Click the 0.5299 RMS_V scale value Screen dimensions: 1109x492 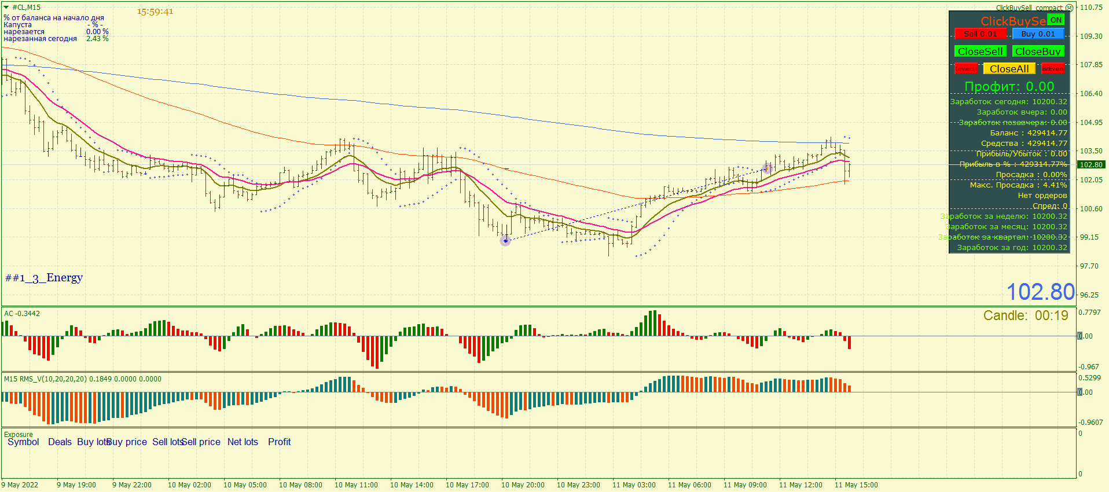point(1089,378)
